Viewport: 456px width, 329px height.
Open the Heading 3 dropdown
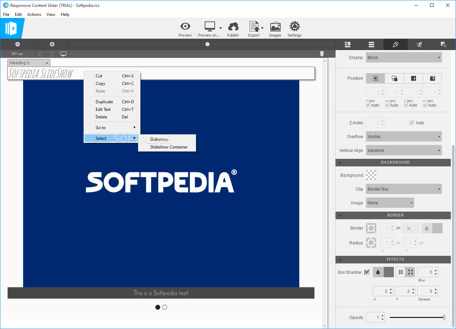pyautogui.click(x=29, y=63)
